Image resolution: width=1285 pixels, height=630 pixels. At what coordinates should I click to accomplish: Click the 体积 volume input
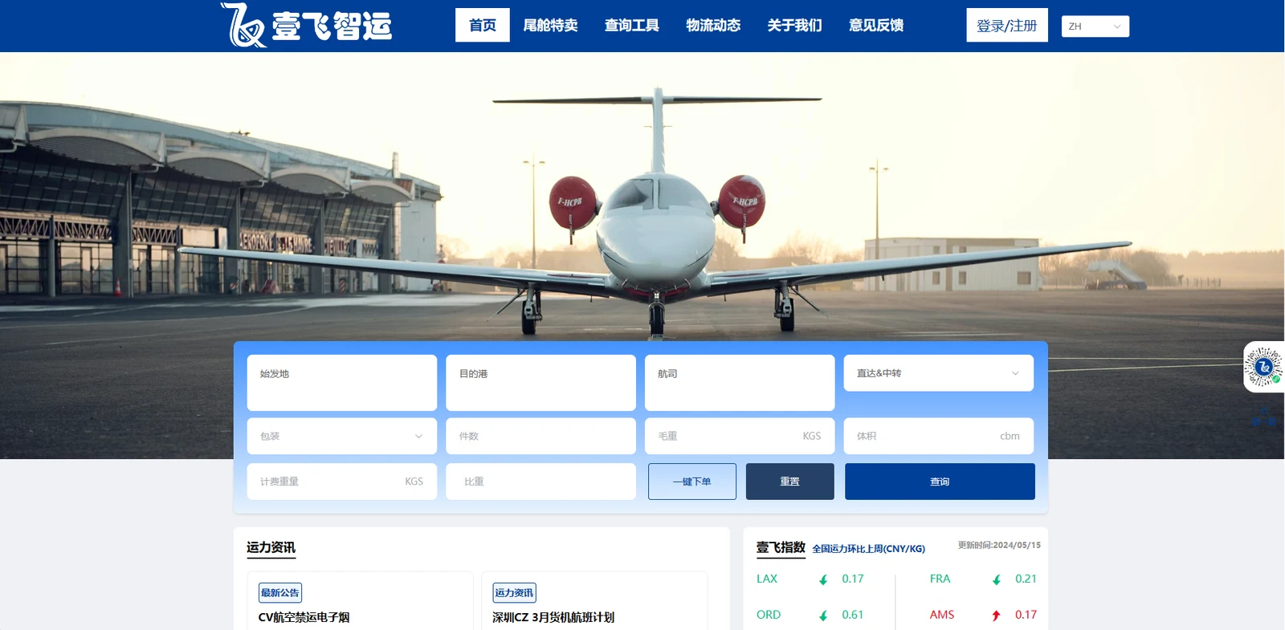tap(939, 436)
